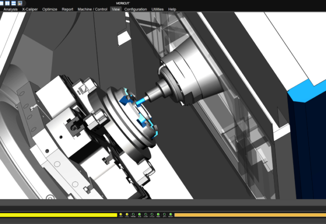Viewport: 326px width, 224px height.
Task: Click the LIMIT status light indicator
Action: (120, 215)
